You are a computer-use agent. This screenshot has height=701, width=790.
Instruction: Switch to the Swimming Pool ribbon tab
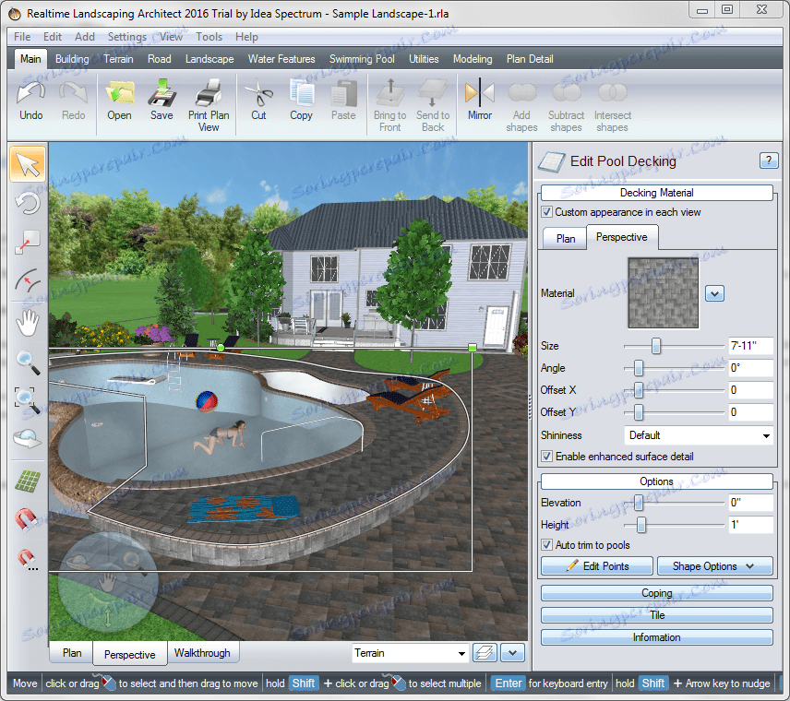[x=362, y=59]
